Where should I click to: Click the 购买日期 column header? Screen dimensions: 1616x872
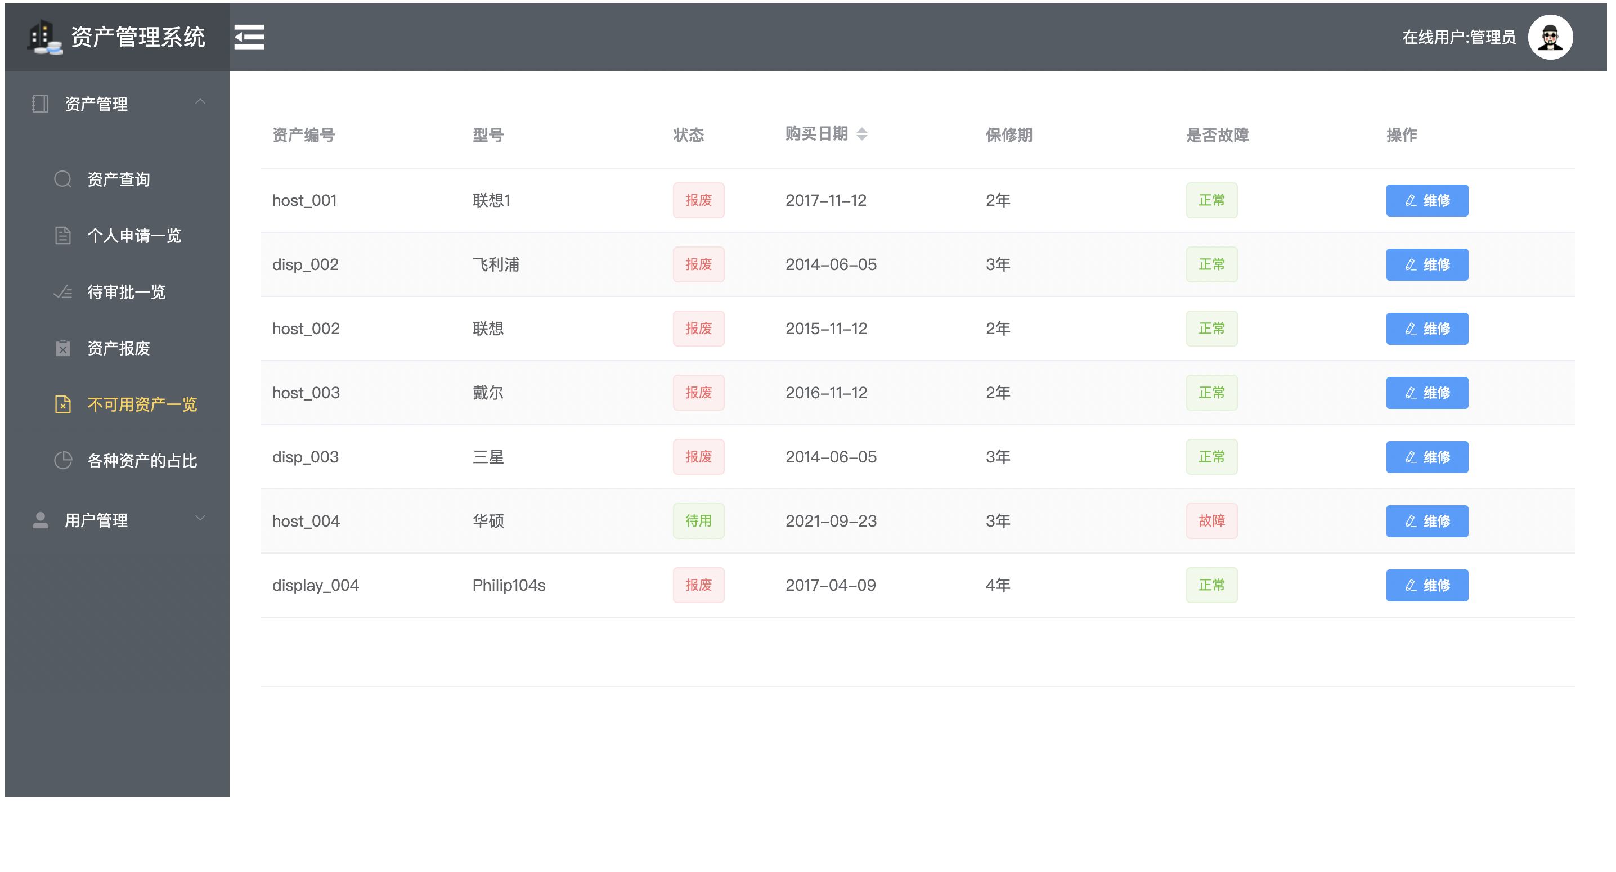817,134
